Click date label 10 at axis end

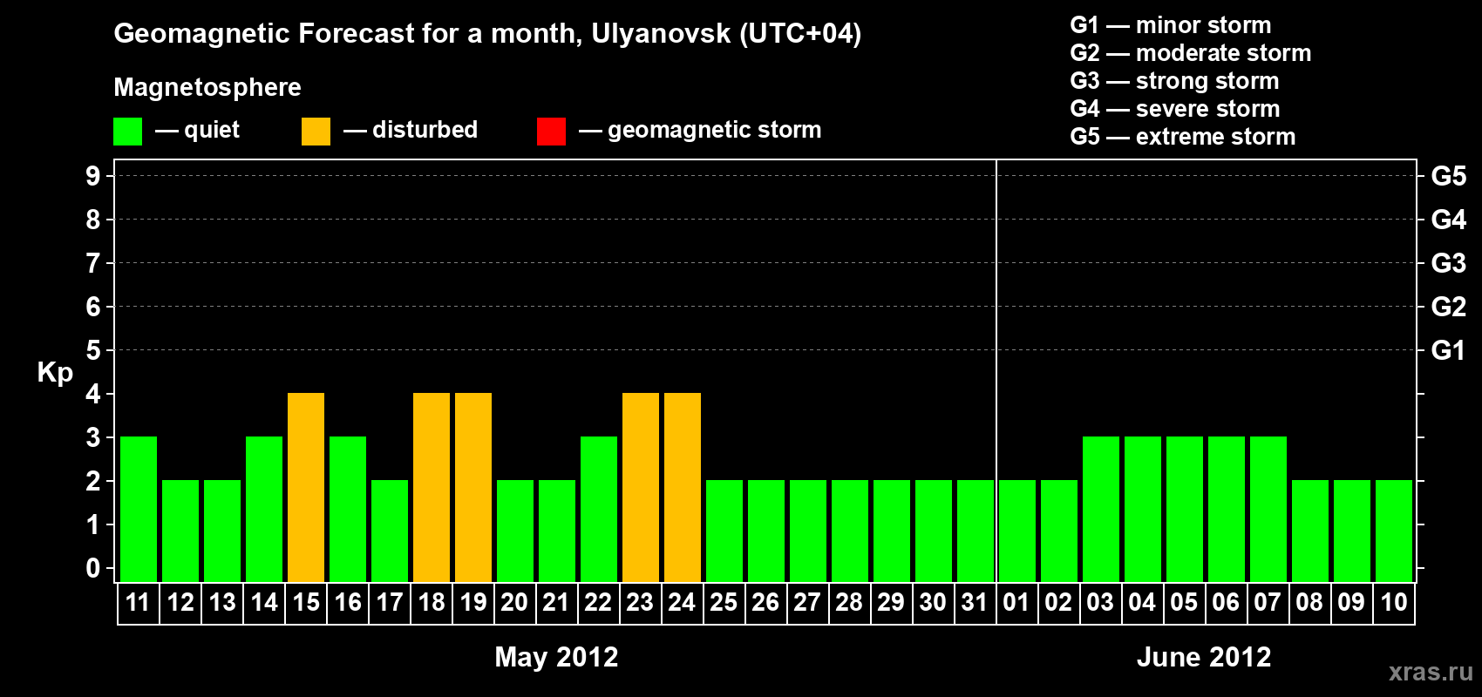(x=1393, y=602)
